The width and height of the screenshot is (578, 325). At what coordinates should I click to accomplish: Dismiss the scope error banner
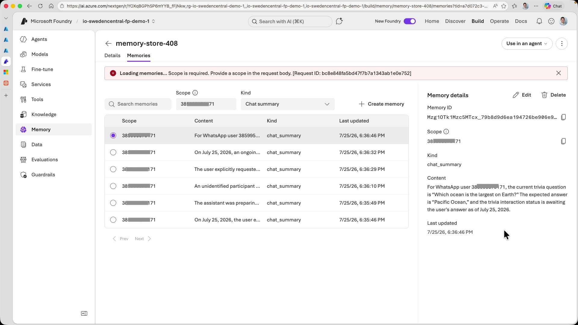click(559, 73)
